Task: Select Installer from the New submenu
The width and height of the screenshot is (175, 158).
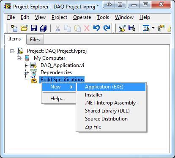Action: [111, 95]
